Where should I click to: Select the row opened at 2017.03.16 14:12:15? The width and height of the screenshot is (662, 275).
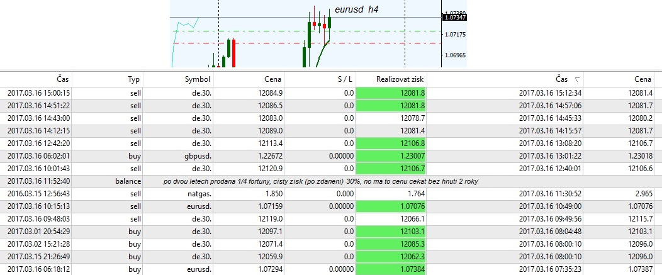pos(331,131)
